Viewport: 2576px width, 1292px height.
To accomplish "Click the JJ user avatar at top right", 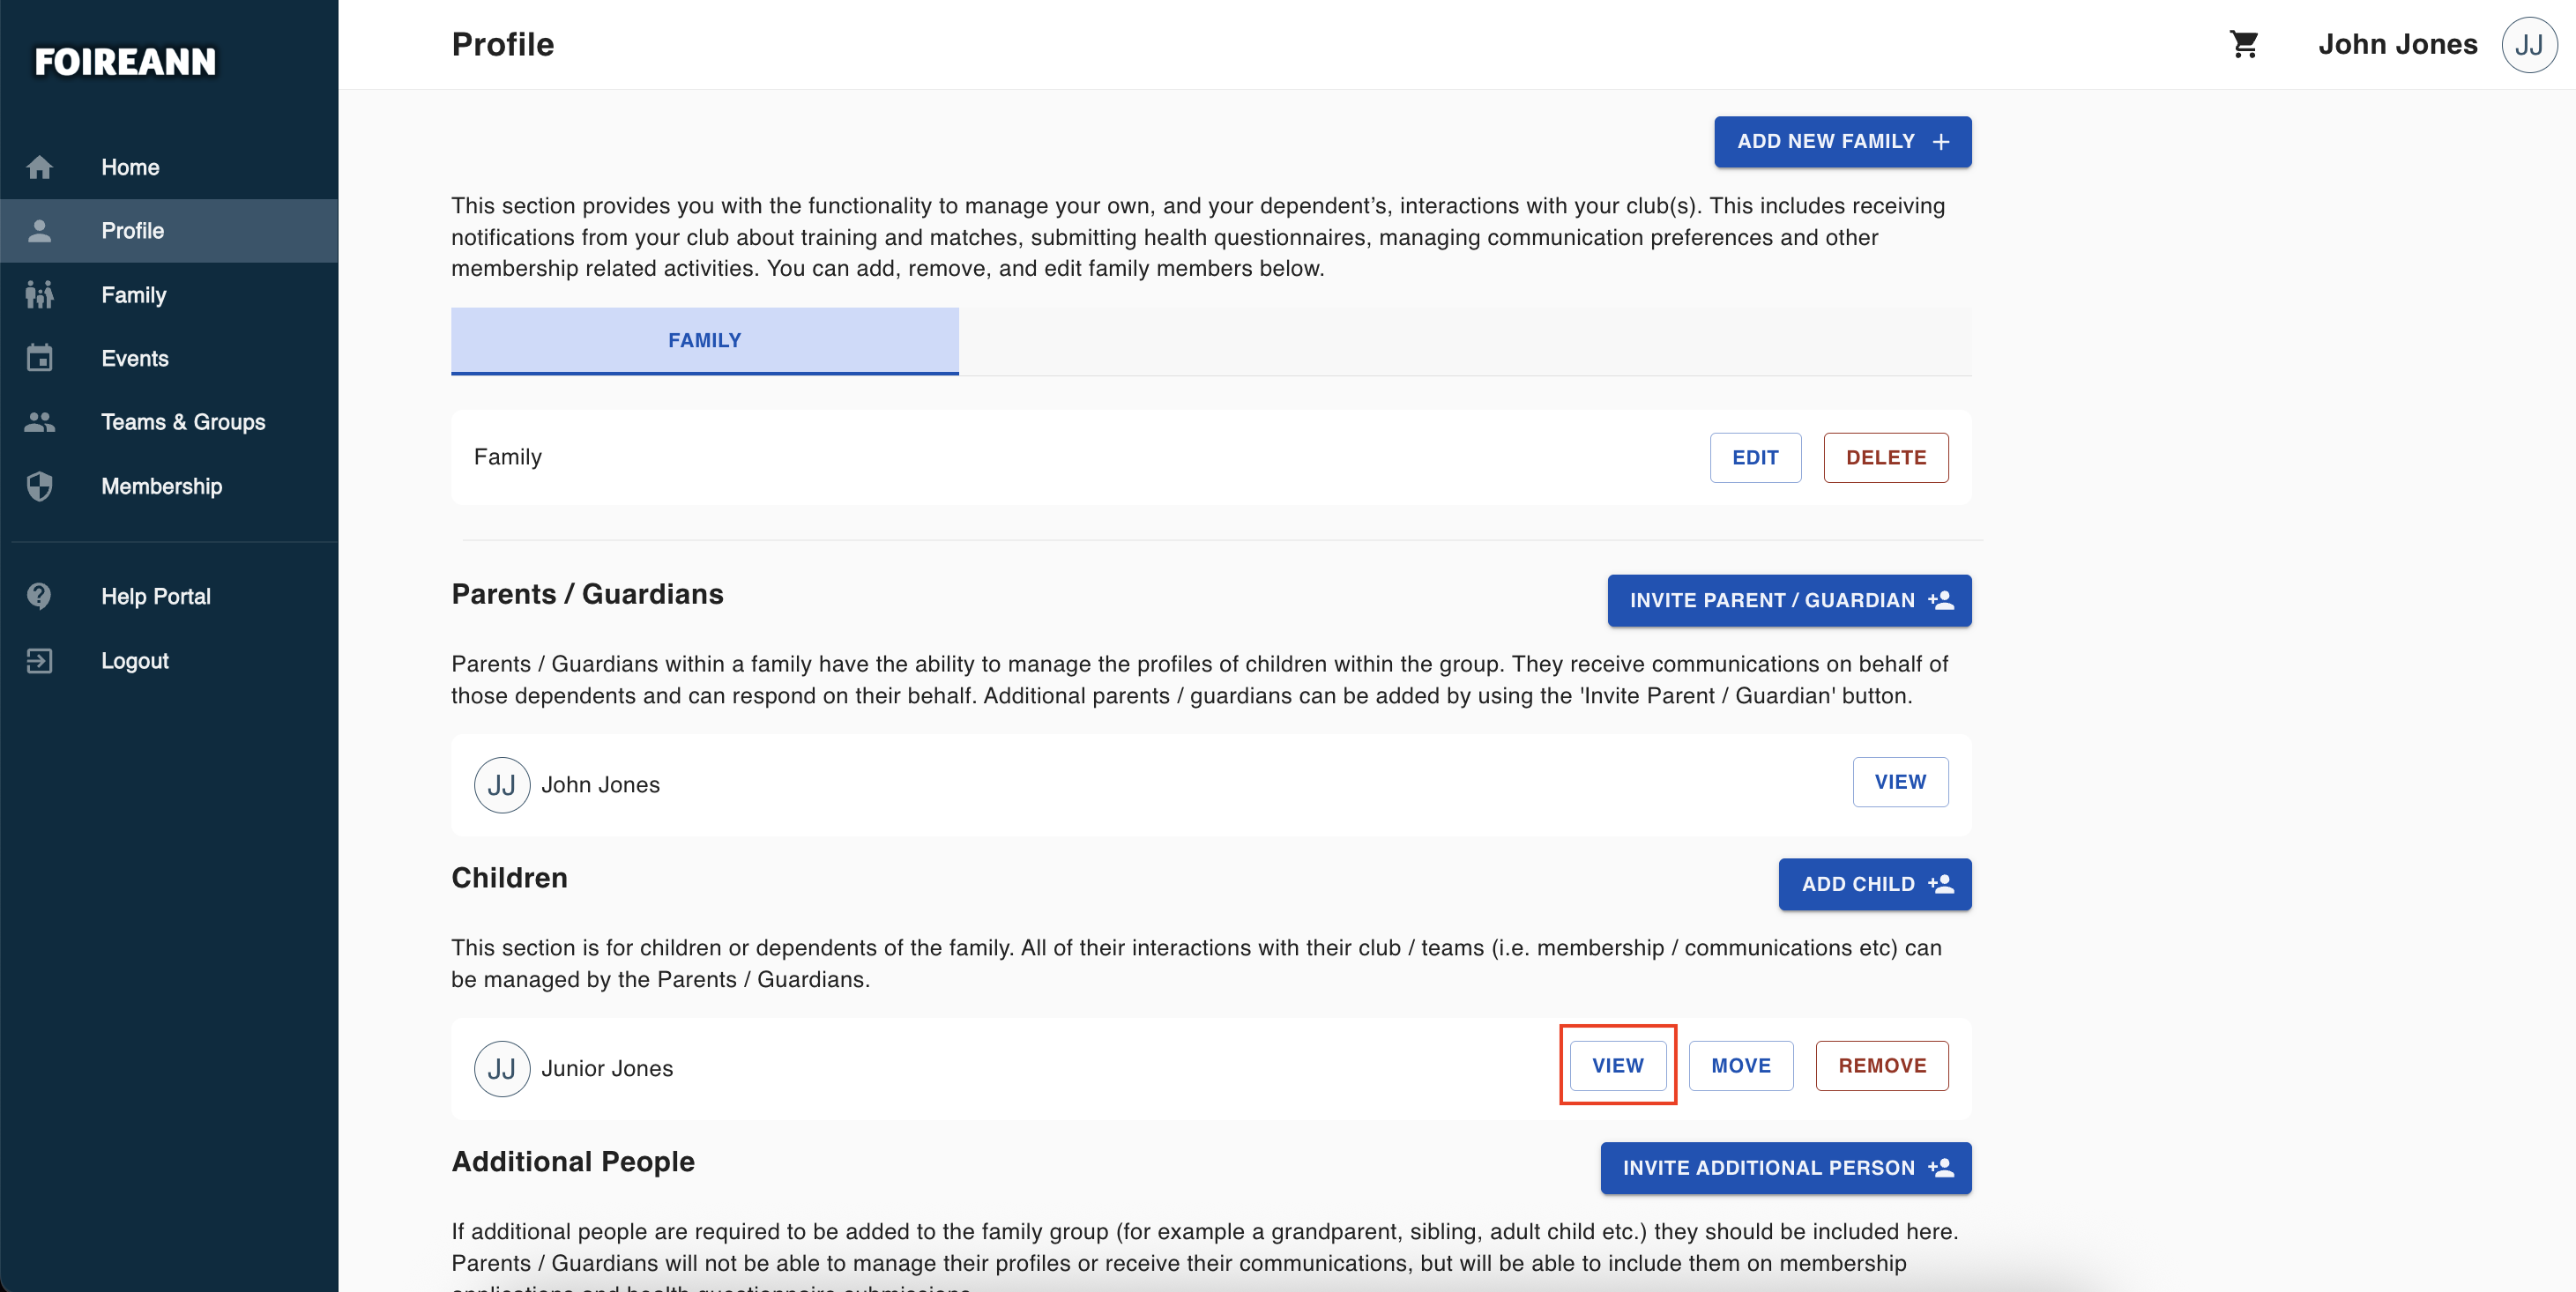I will click(x=2529, y=44).
